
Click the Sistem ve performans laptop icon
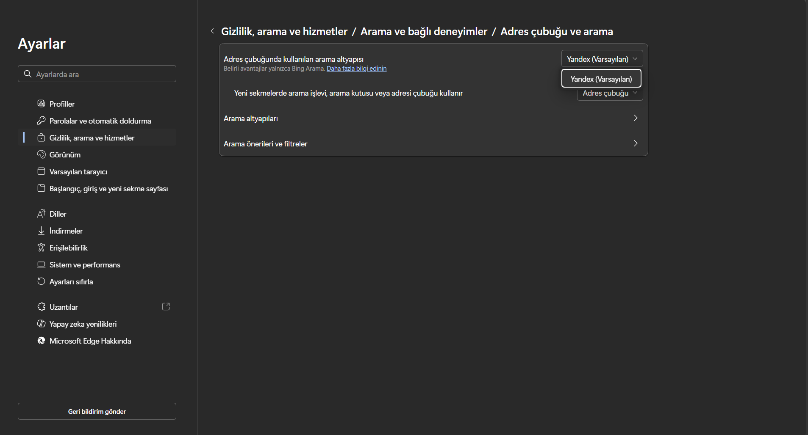click(x=41, y=264)
